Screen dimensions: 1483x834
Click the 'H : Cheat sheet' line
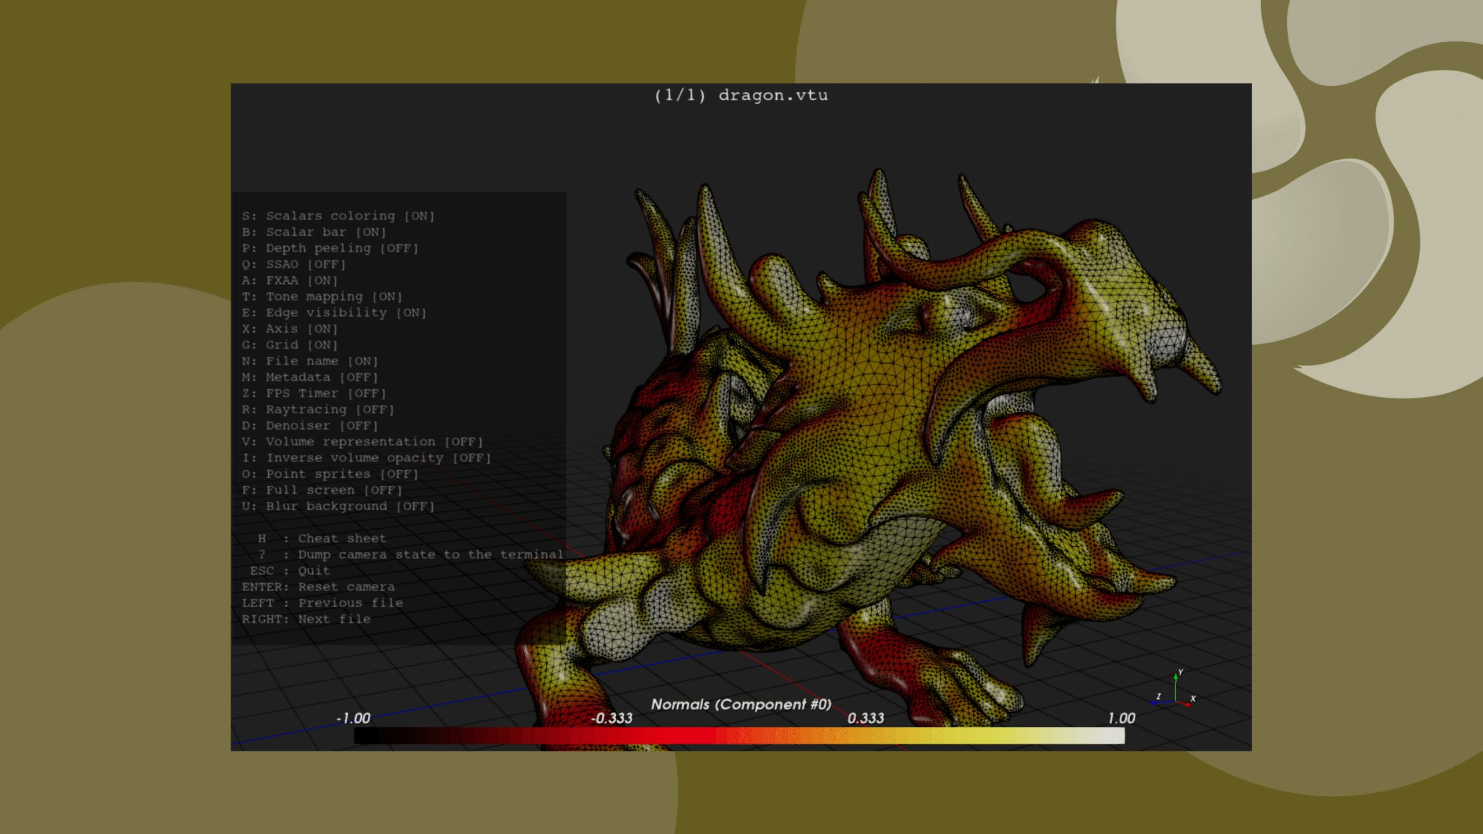pyautogui.click(x=322, y=539)
